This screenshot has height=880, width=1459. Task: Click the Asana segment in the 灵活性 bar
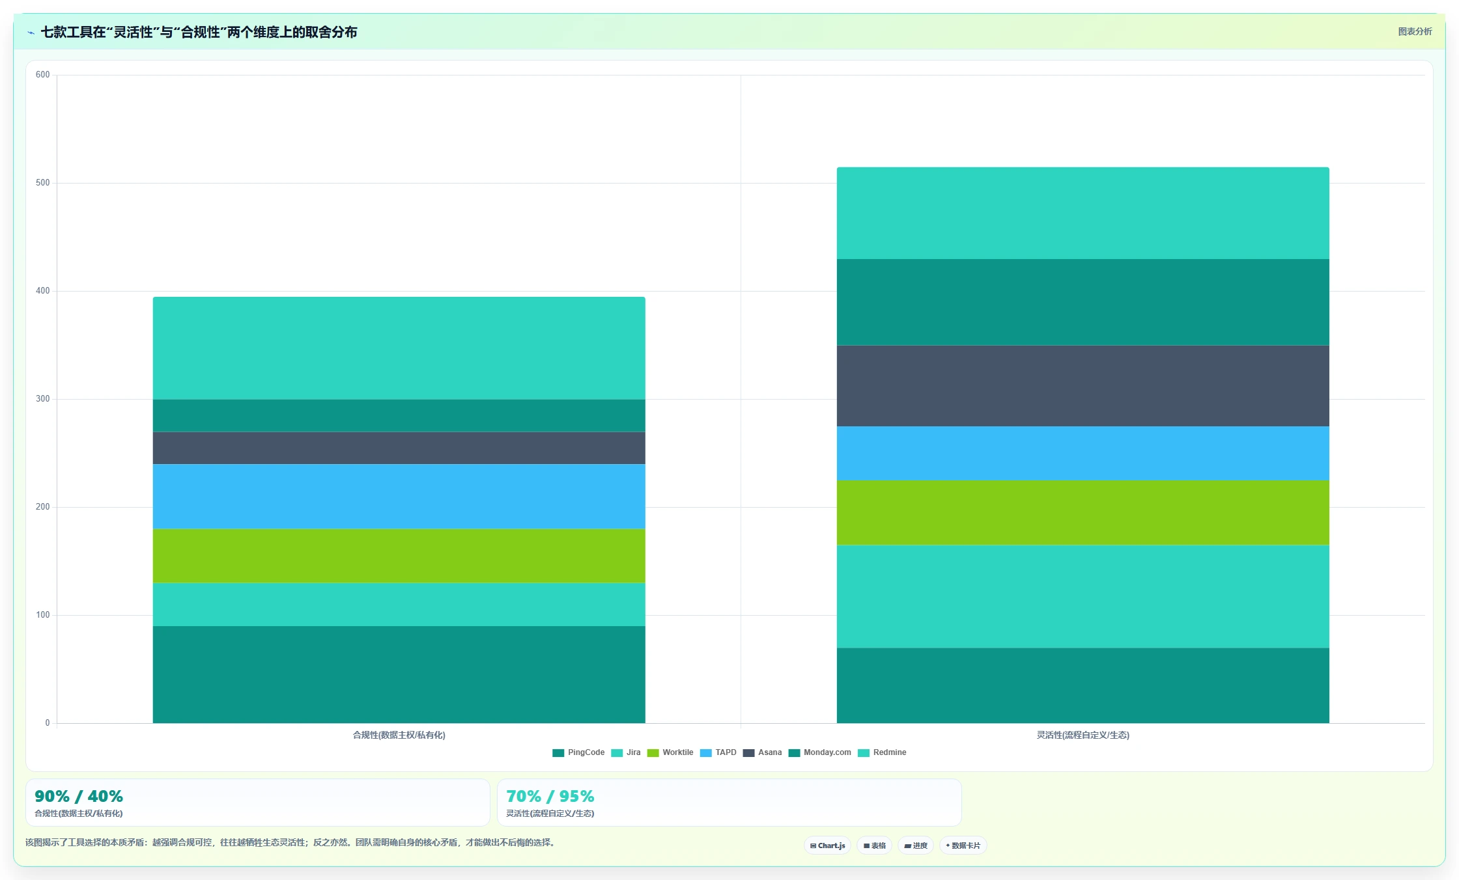click(x=1083, y=385)
